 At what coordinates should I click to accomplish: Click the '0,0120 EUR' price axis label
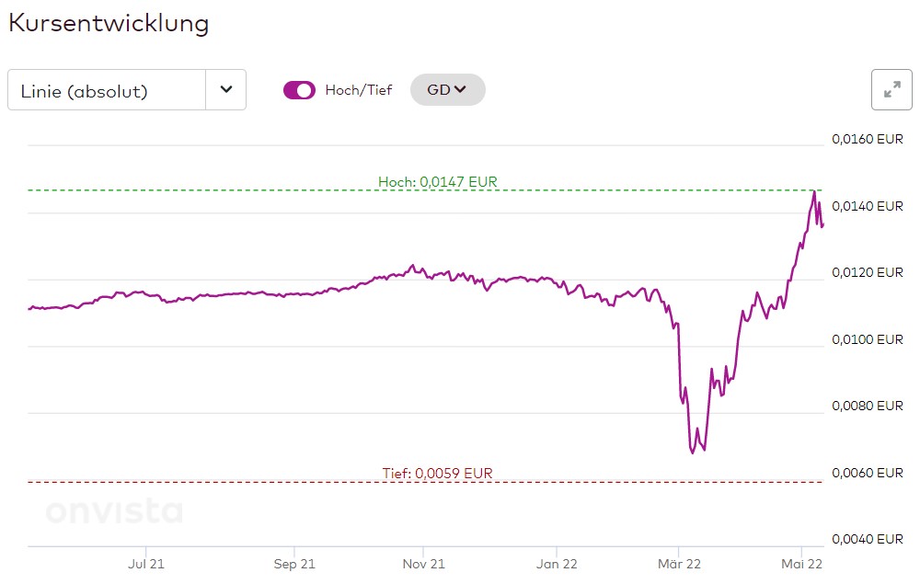pyautogui.click(x=868, y=273)
